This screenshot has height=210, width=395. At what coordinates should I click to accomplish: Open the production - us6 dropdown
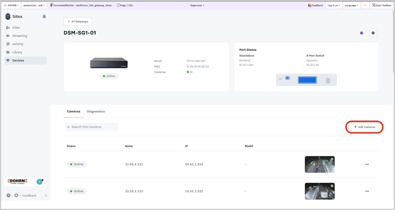click(34, 5)
